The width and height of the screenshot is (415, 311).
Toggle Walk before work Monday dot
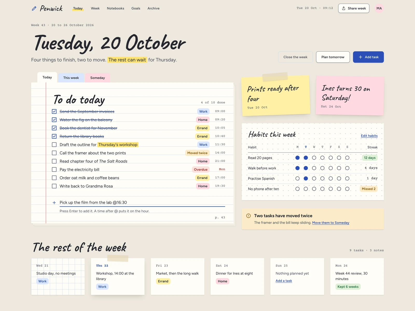tap(298, 168)
